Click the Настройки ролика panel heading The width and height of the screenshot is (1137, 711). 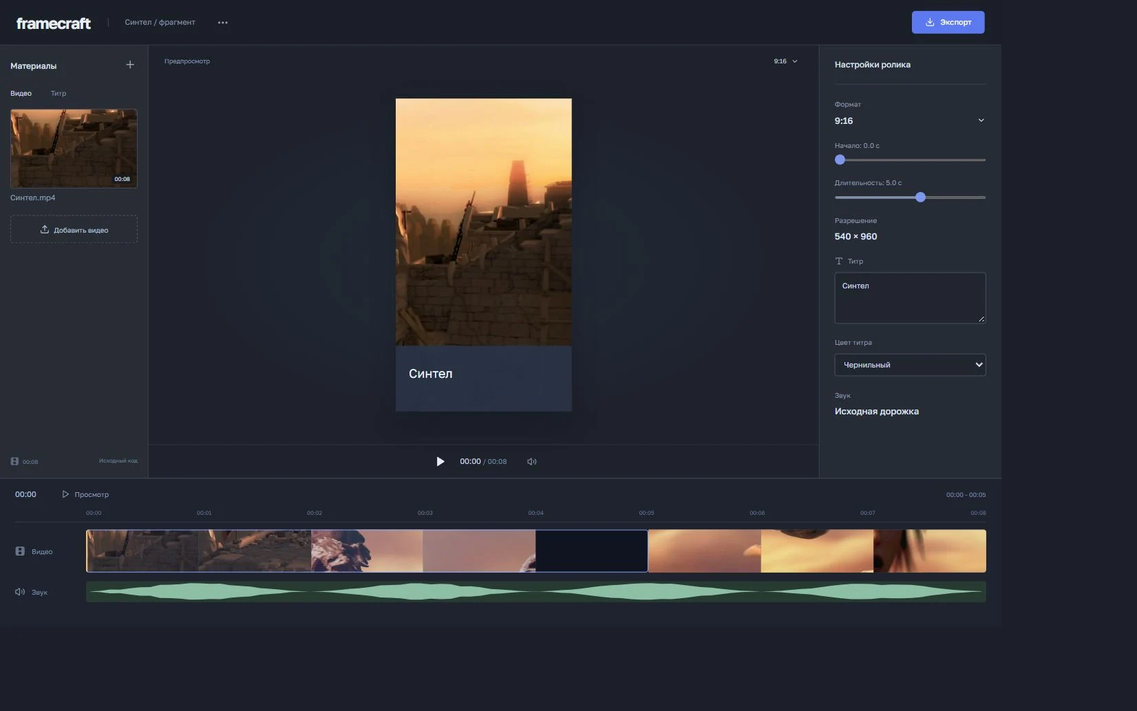872,65
